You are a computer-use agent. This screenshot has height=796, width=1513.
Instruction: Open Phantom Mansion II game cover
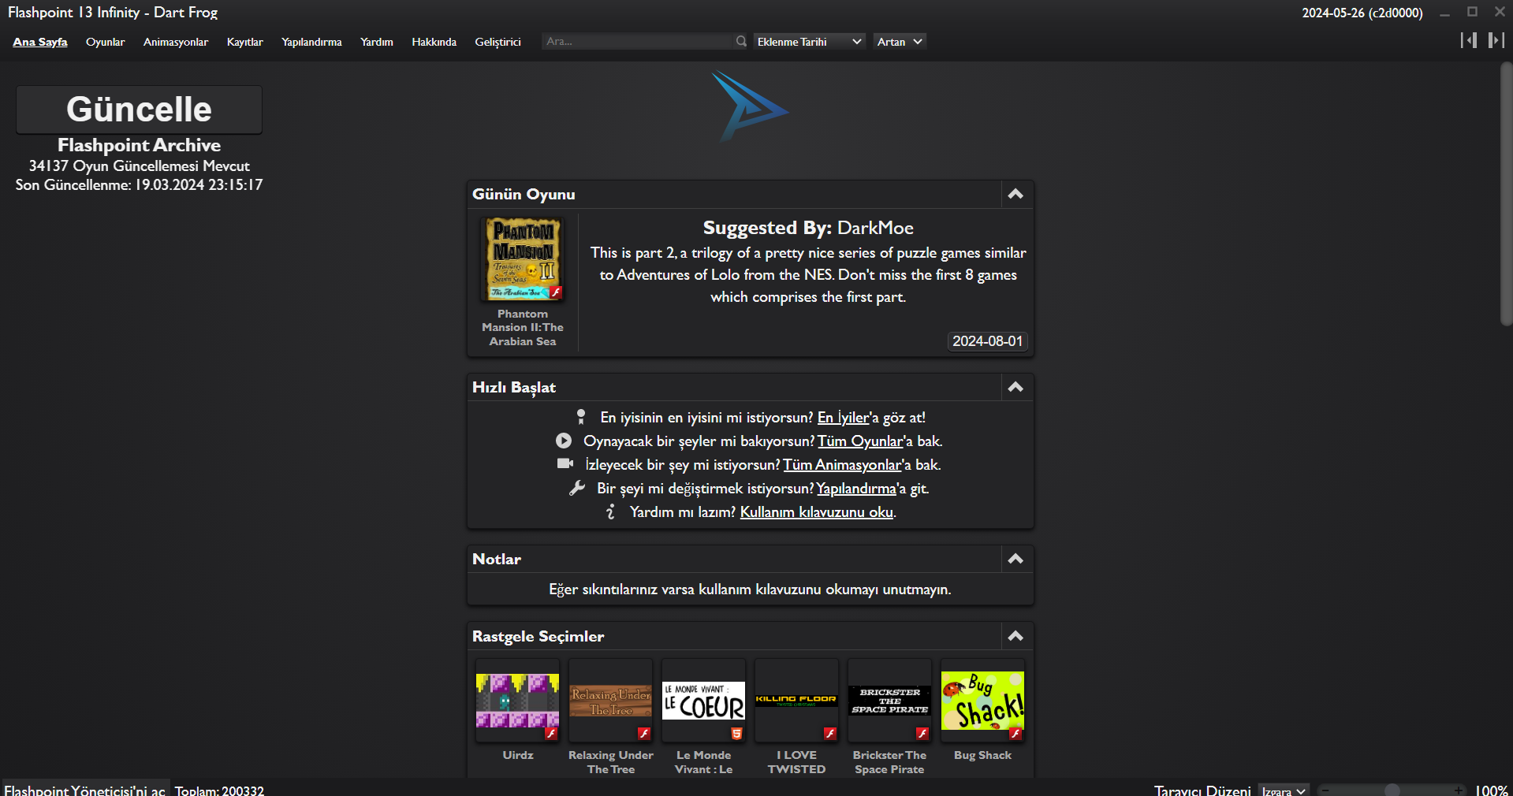click(523, 259)
